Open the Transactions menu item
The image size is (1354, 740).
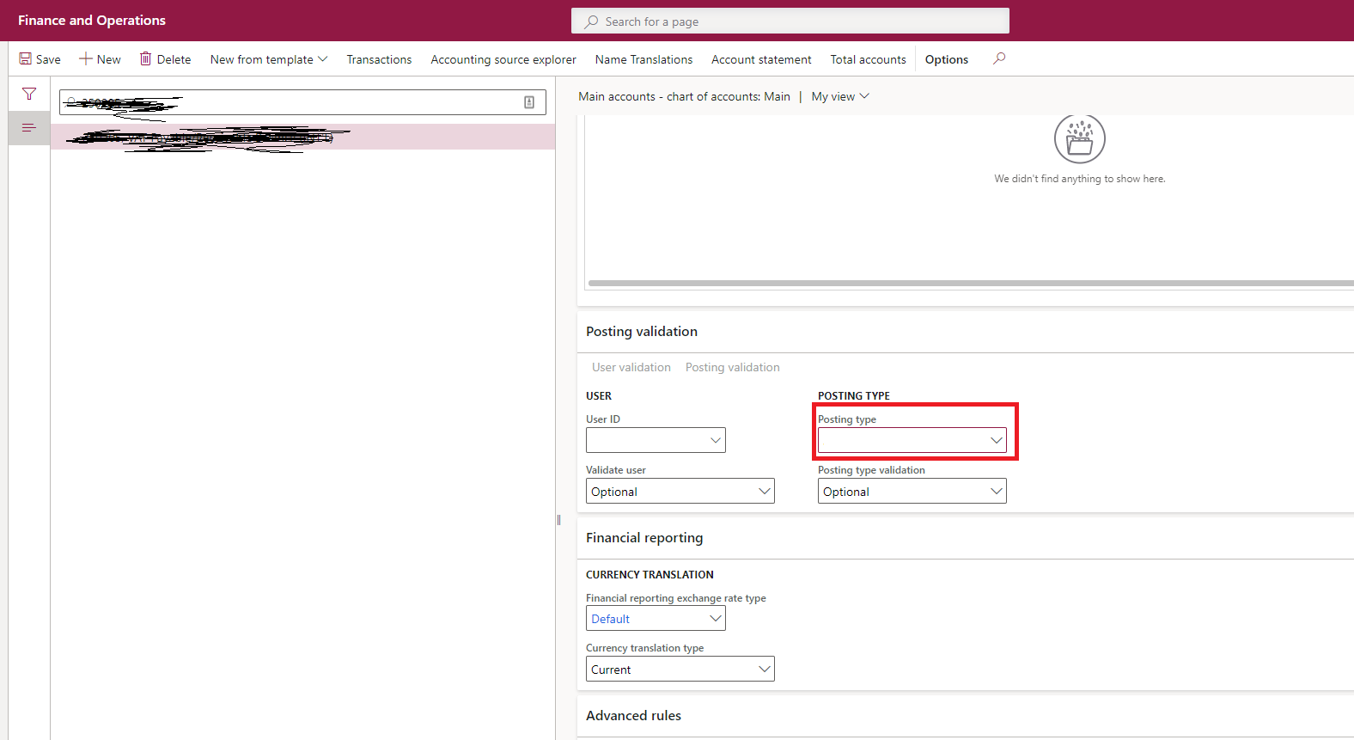[x=379, y=59]
